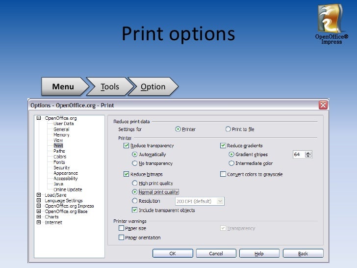Expand the OpenOffice.org Base node

[x=39, y=211]
